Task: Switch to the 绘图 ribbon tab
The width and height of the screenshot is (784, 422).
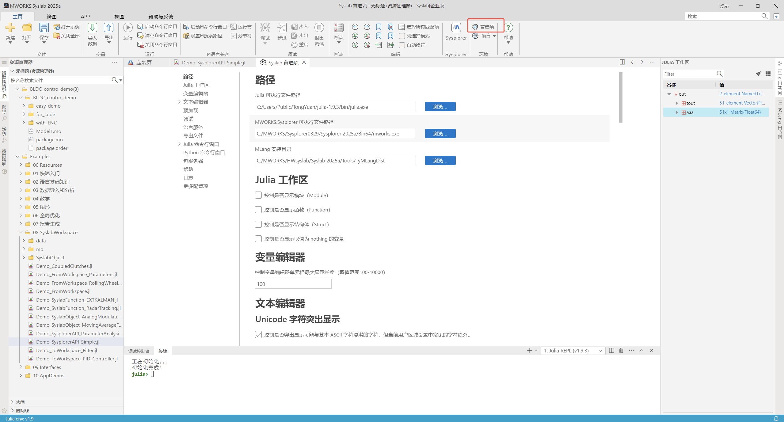Action: tap(51, 17)
